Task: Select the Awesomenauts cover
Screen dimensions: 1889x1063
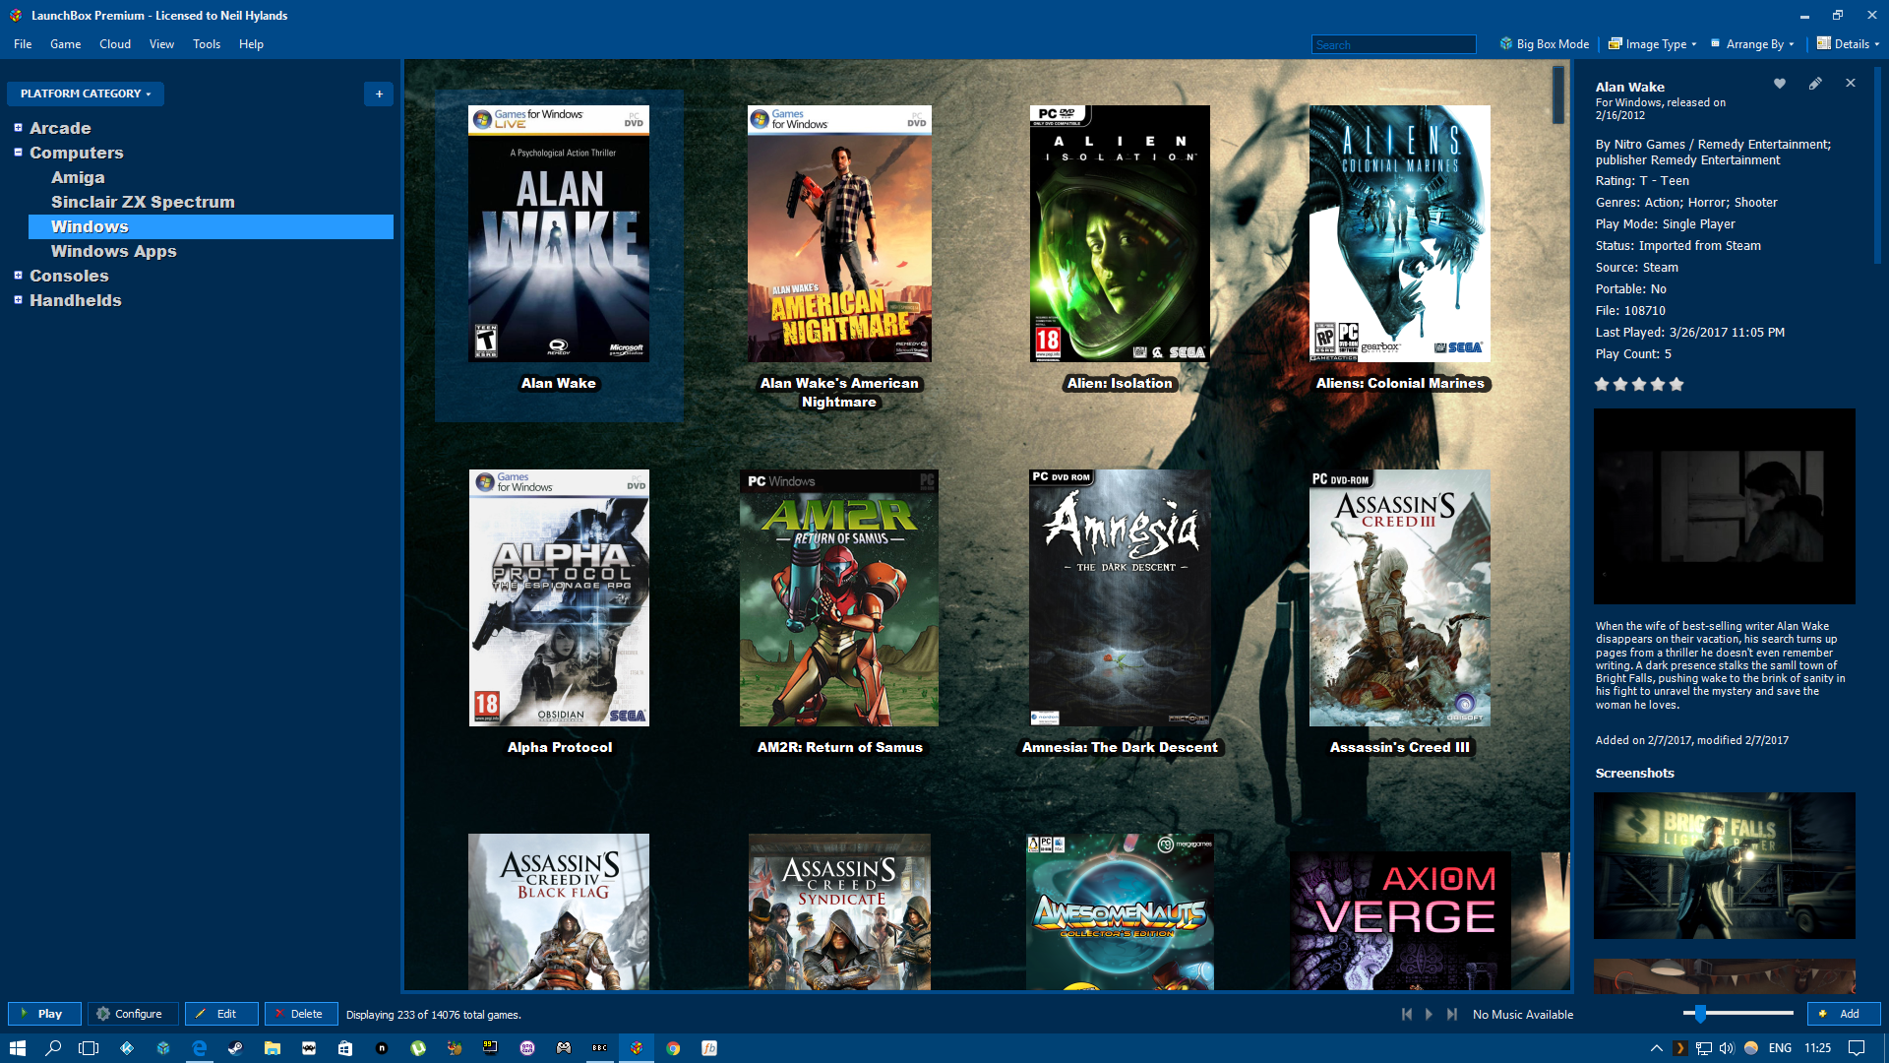Action: (1120, 911)
